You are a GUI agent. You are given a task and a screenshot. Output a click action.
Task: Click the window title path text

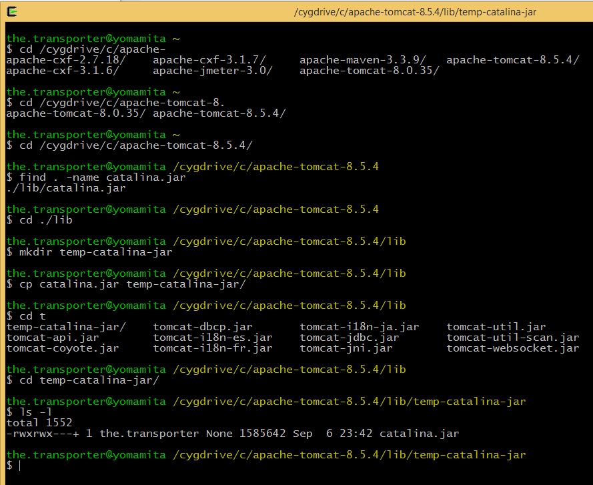[415, 11]
